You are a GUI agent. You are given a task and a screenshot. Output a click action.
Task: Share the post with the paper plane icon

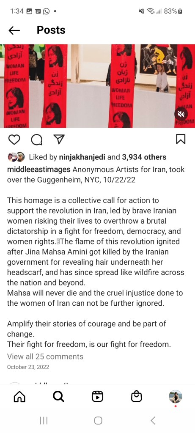point(58,140)
